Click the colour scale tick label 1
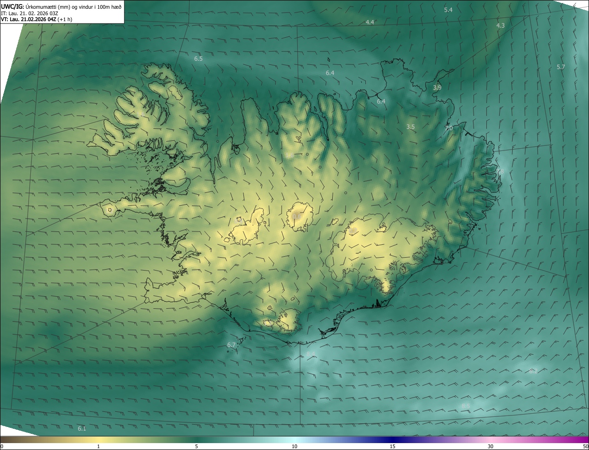This screenshot has width=589, height=450. [x=98, y=446]
